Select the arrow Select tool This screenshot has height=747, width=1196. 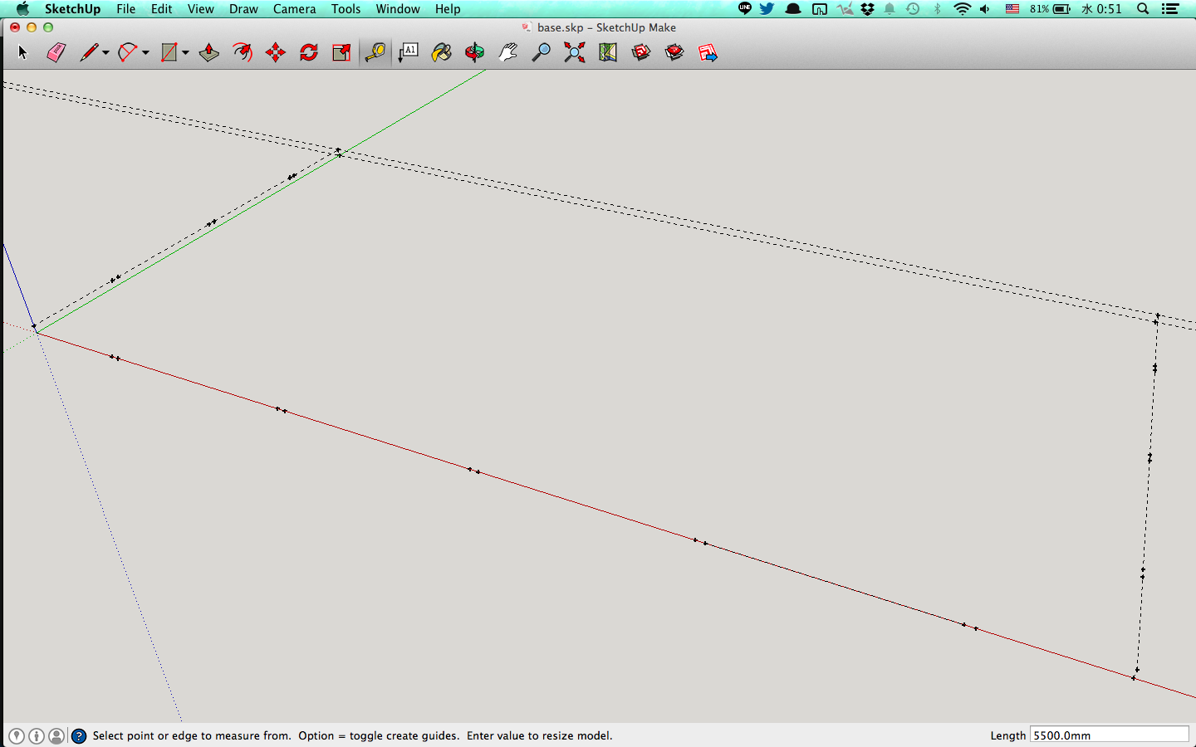coord(22,53)
